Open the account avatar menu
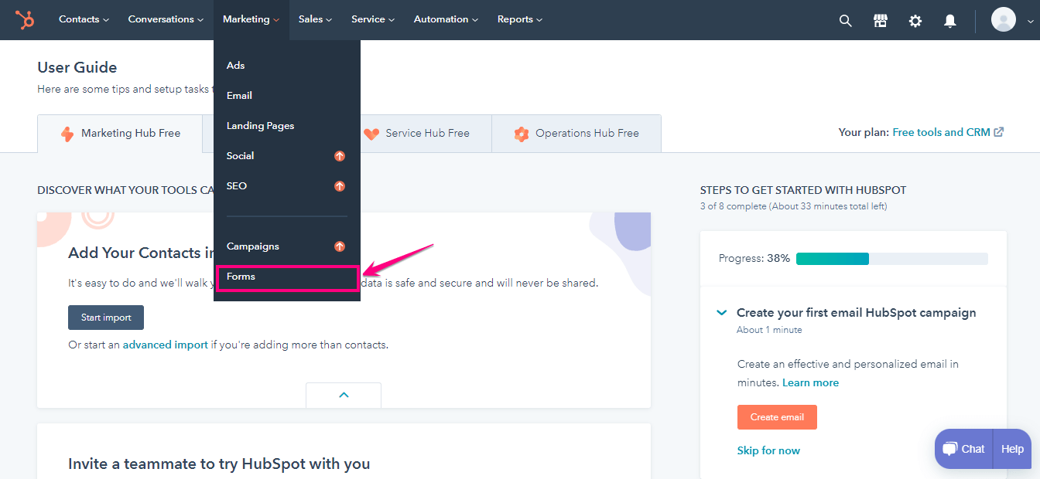This screenshot has width=1040, height=479. [x=1004, y=19]
